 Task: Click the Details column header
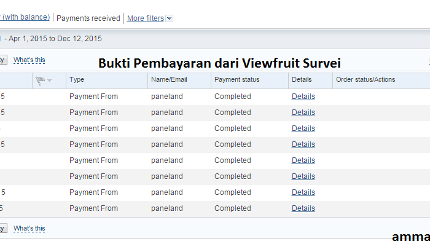[302, 79]
